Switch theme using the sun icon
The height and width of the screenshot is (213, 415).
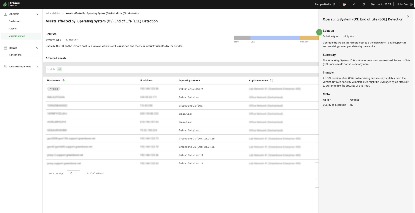354,4
